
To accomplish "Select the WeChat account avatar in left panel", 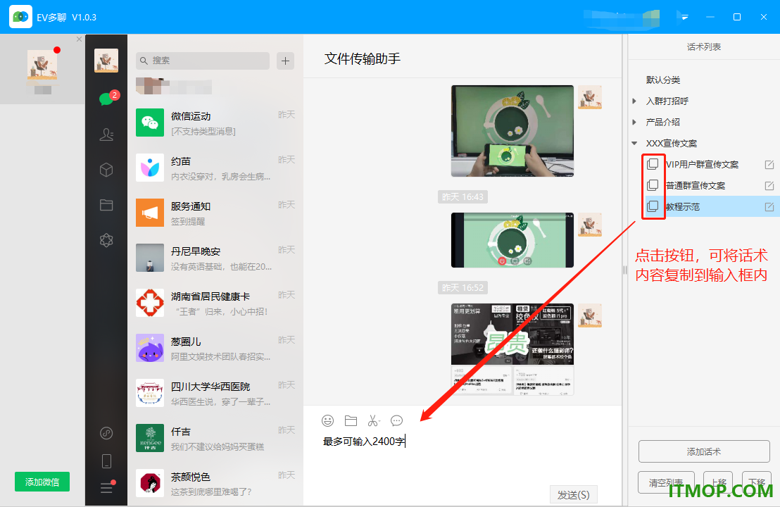I will click(42, 65).
